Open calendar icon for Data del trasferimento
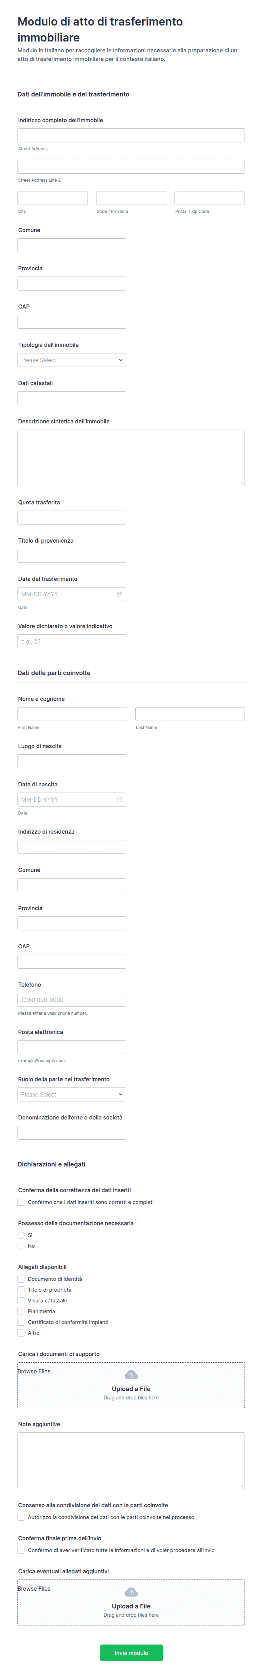 [119, 594]
